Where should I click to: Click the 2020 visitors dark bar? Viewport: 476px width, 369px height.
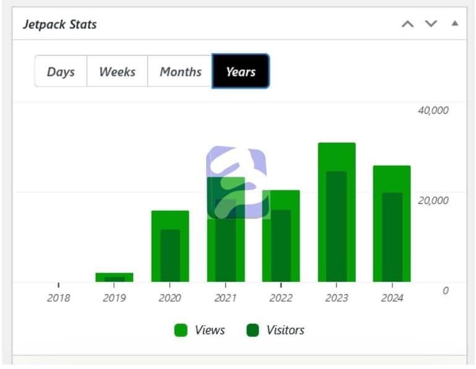click(170, 256)
